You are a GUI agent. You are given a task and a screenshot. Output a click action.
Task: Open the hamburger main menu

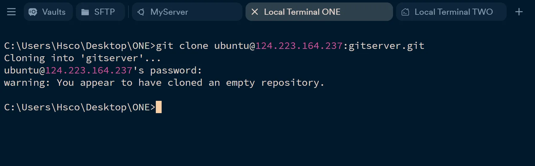pos(11,12)
